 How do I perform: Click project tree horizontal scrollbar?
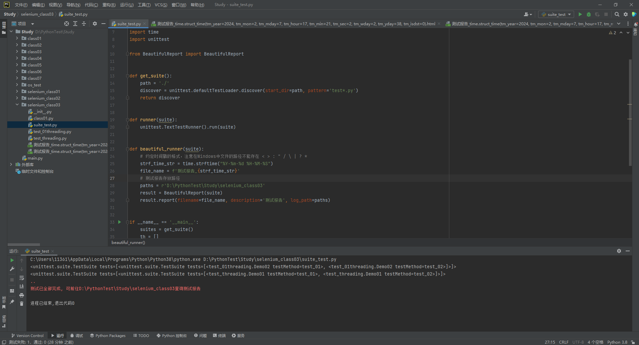point(24,244)
